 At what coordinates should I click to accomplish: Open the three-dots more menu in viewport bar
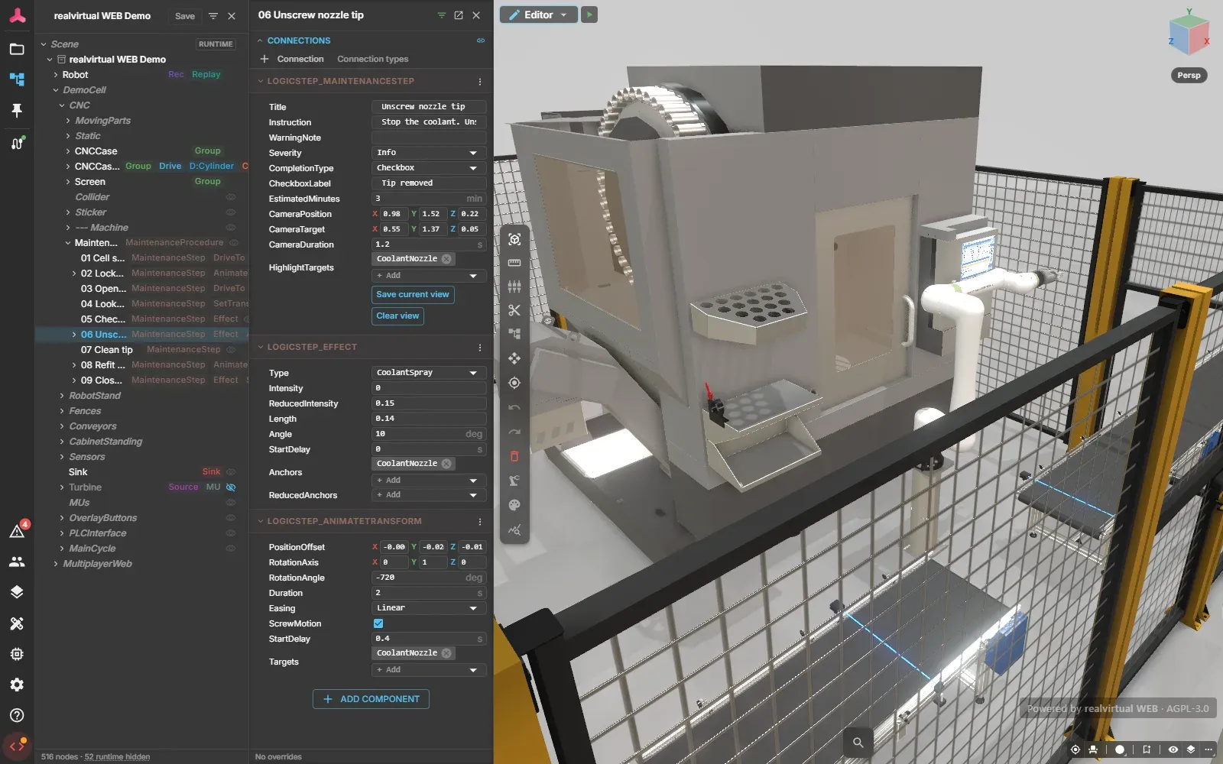(1208, 749)
